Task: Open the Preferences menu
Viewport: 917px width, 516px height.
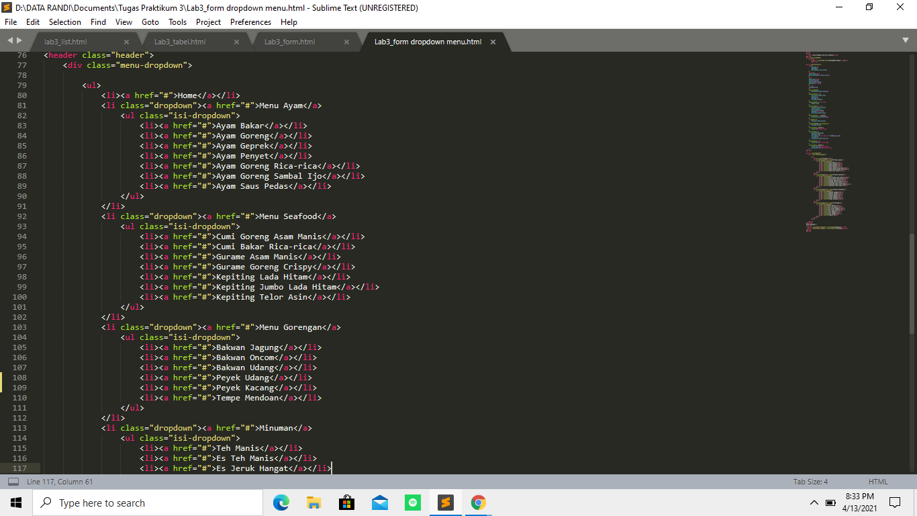Action: tap(251, 22)
